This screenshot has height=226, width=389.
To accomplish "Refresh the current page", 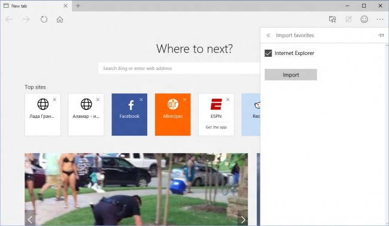I will click(x=44, y=19).
